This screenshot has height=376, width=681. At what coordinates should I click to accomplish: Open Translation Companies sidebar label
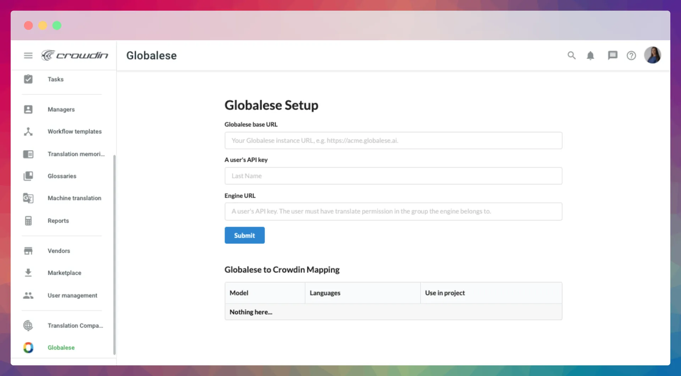76,326
